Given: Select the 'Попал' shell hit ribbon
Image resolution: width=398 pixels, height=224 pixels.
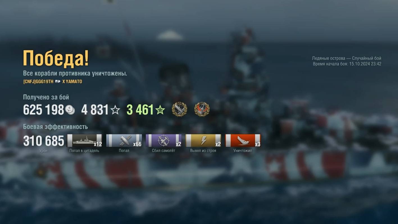Looking at the screenshot, I should tap(124, 141).
